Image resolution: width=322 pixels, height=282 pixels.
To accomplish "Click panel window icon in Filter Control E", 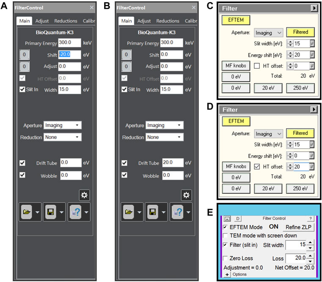I will pyautogui.click(x=227, y=218).
